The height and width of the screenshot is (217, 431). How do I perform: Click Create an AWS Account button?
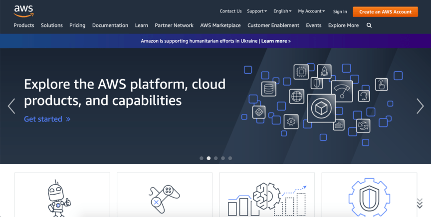(386, 12)
